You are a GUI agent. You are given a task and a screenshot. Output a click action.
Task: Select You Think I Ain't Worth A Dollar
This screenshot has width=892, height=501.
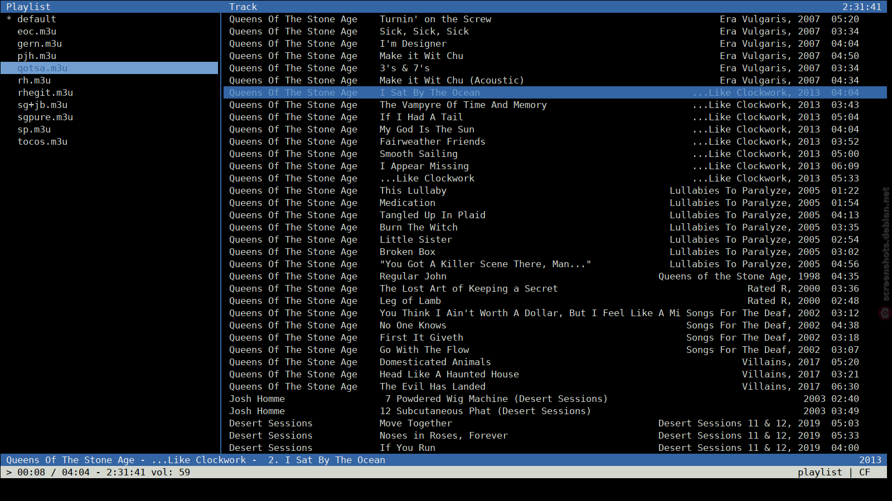[x=555, y=313]
